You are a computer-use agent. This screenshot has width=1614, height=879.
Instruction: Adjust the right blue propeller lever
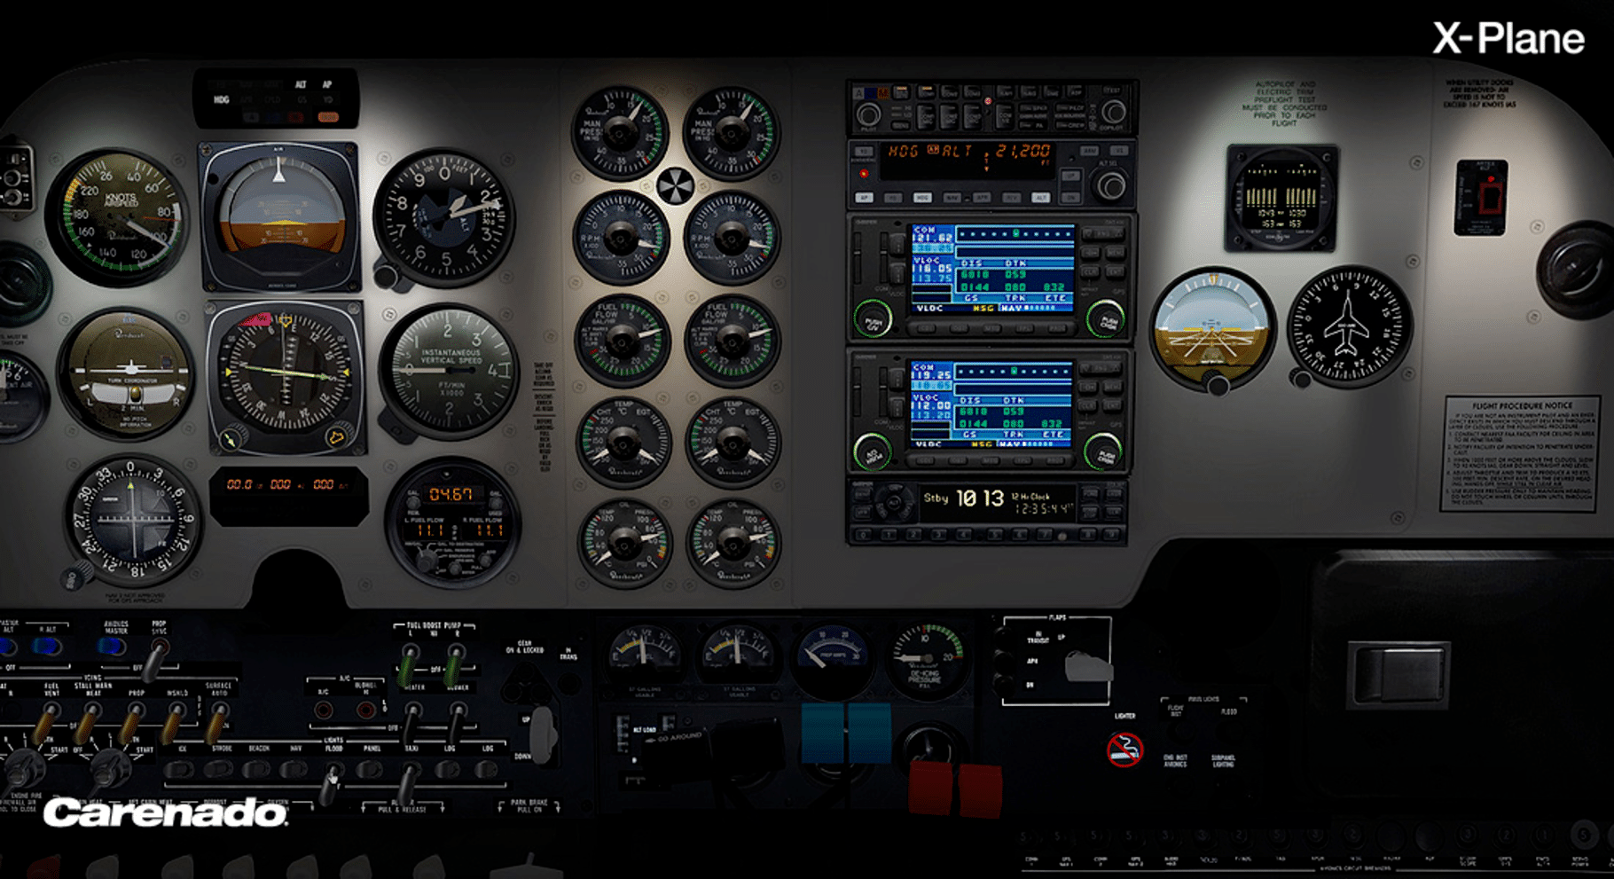tap(869, 733)
